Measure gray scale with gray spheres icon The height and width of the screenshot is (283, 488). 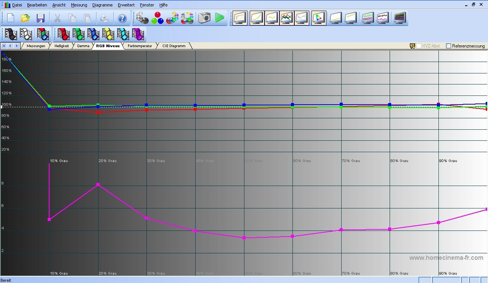pyautogui.click(x=142, y=18)
